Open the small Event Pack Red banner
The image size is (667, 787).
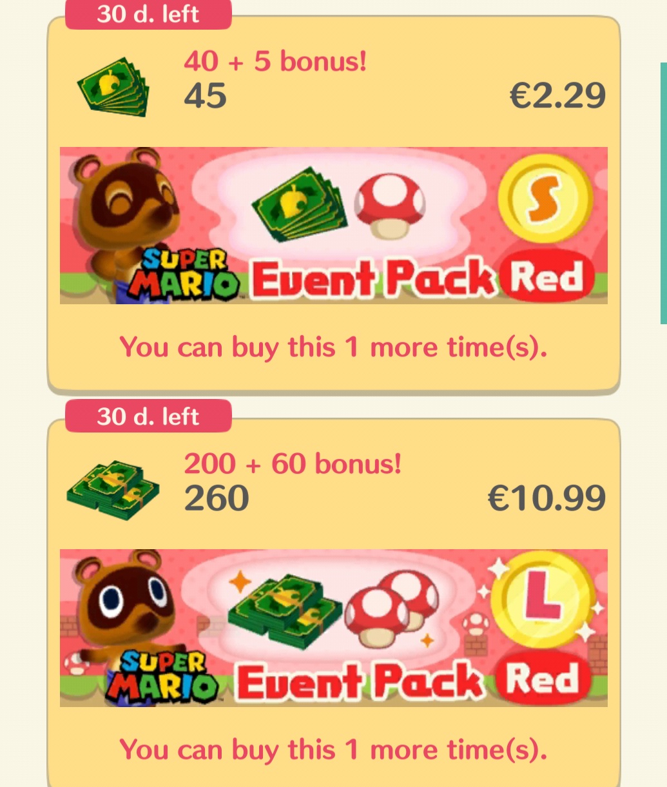point(334,226)
